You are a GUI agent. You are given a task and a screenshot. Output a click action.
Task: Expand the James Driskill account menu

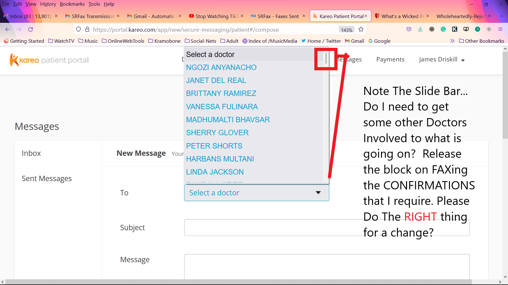[442, 60]
